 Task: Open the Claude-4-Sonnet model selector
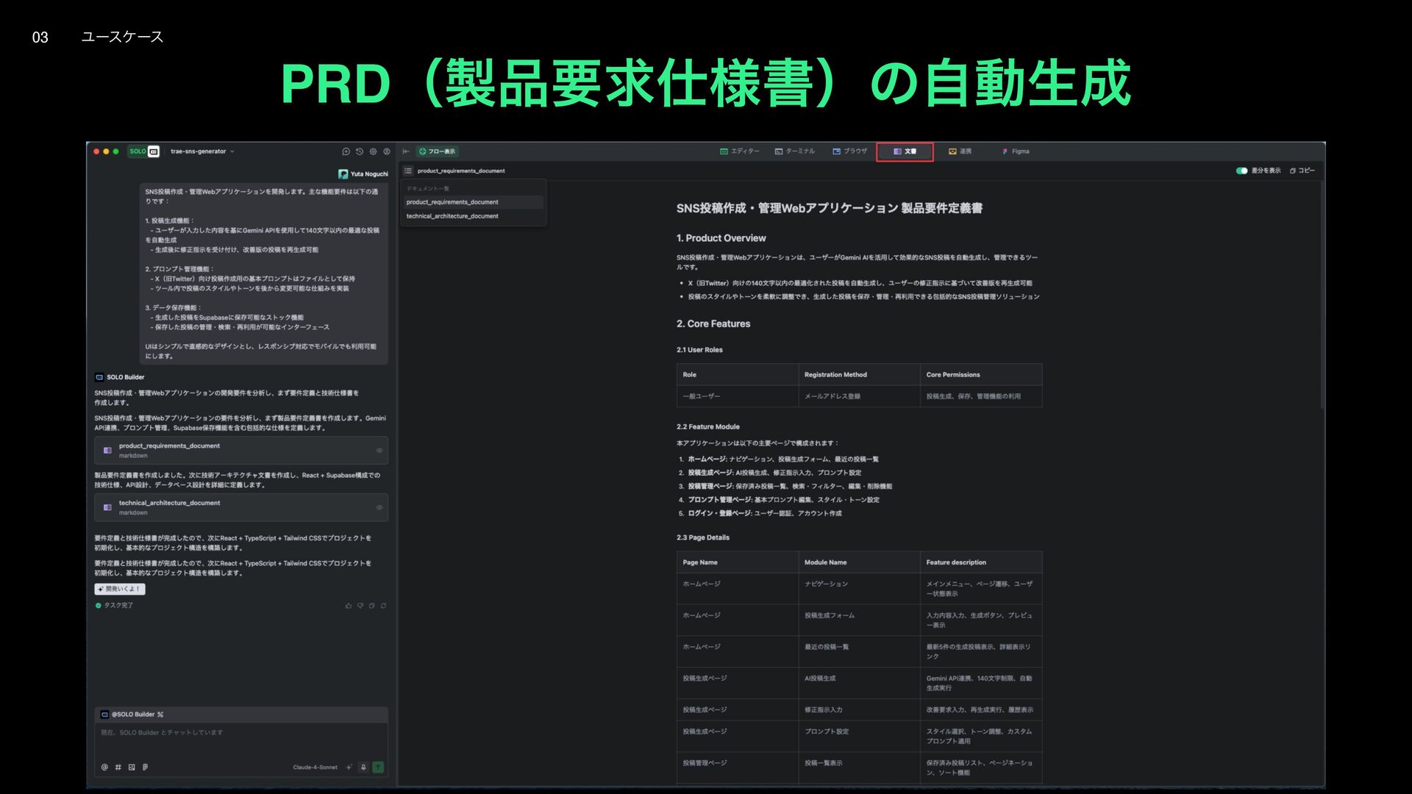point(315,767)
